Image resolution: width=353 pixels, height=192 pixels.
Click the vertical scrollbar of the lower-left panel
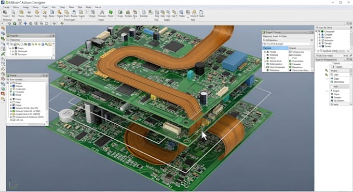point(47,102)
